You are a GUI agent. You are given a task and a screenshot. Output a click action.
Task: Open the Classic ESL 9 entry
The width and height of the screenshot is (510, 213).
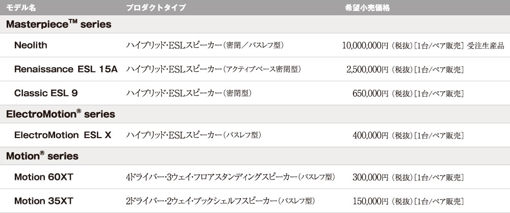point(46,93)
